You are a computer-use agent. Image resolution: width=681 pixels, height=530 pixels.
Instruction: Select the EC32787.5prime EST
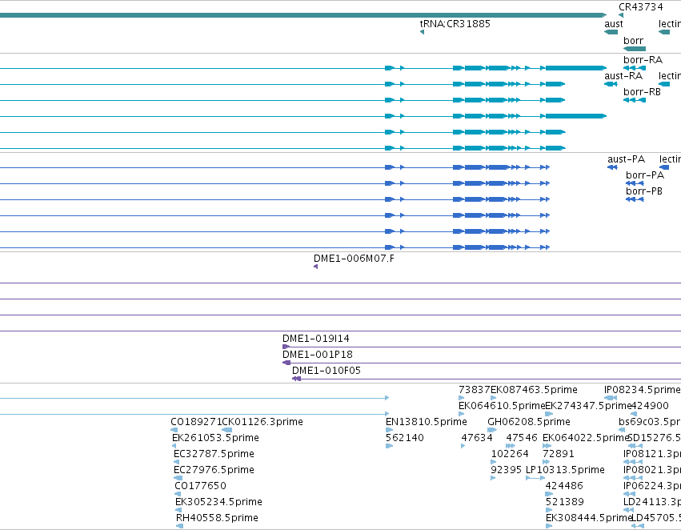[214, 454]
